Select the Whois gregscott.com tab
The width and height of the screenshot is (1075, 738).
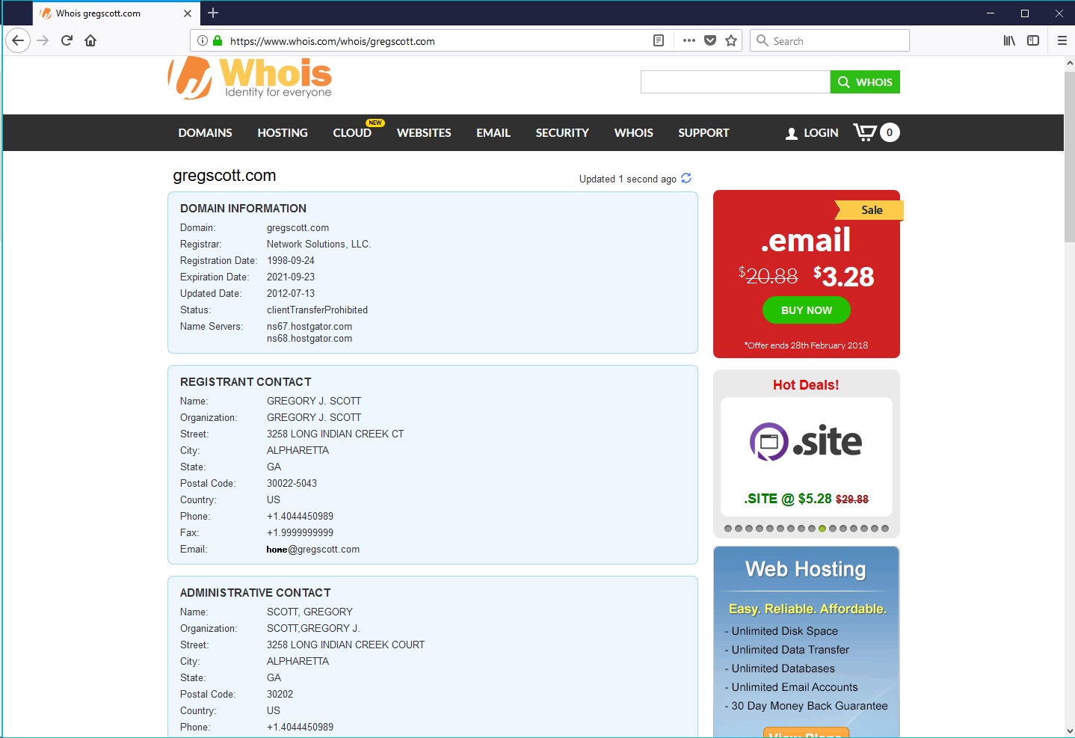pos(116,13)
